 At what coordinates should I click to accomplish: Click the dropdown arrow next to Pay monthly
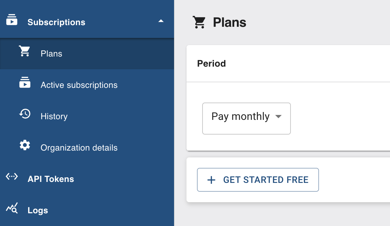tap(278, 117)
